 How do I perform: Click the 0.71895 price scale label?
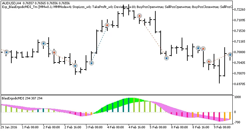pos(240,20)
